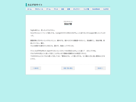Go to the プロフィール page
136x102 pixels.
pyautogui.click(x=39, y=9)
